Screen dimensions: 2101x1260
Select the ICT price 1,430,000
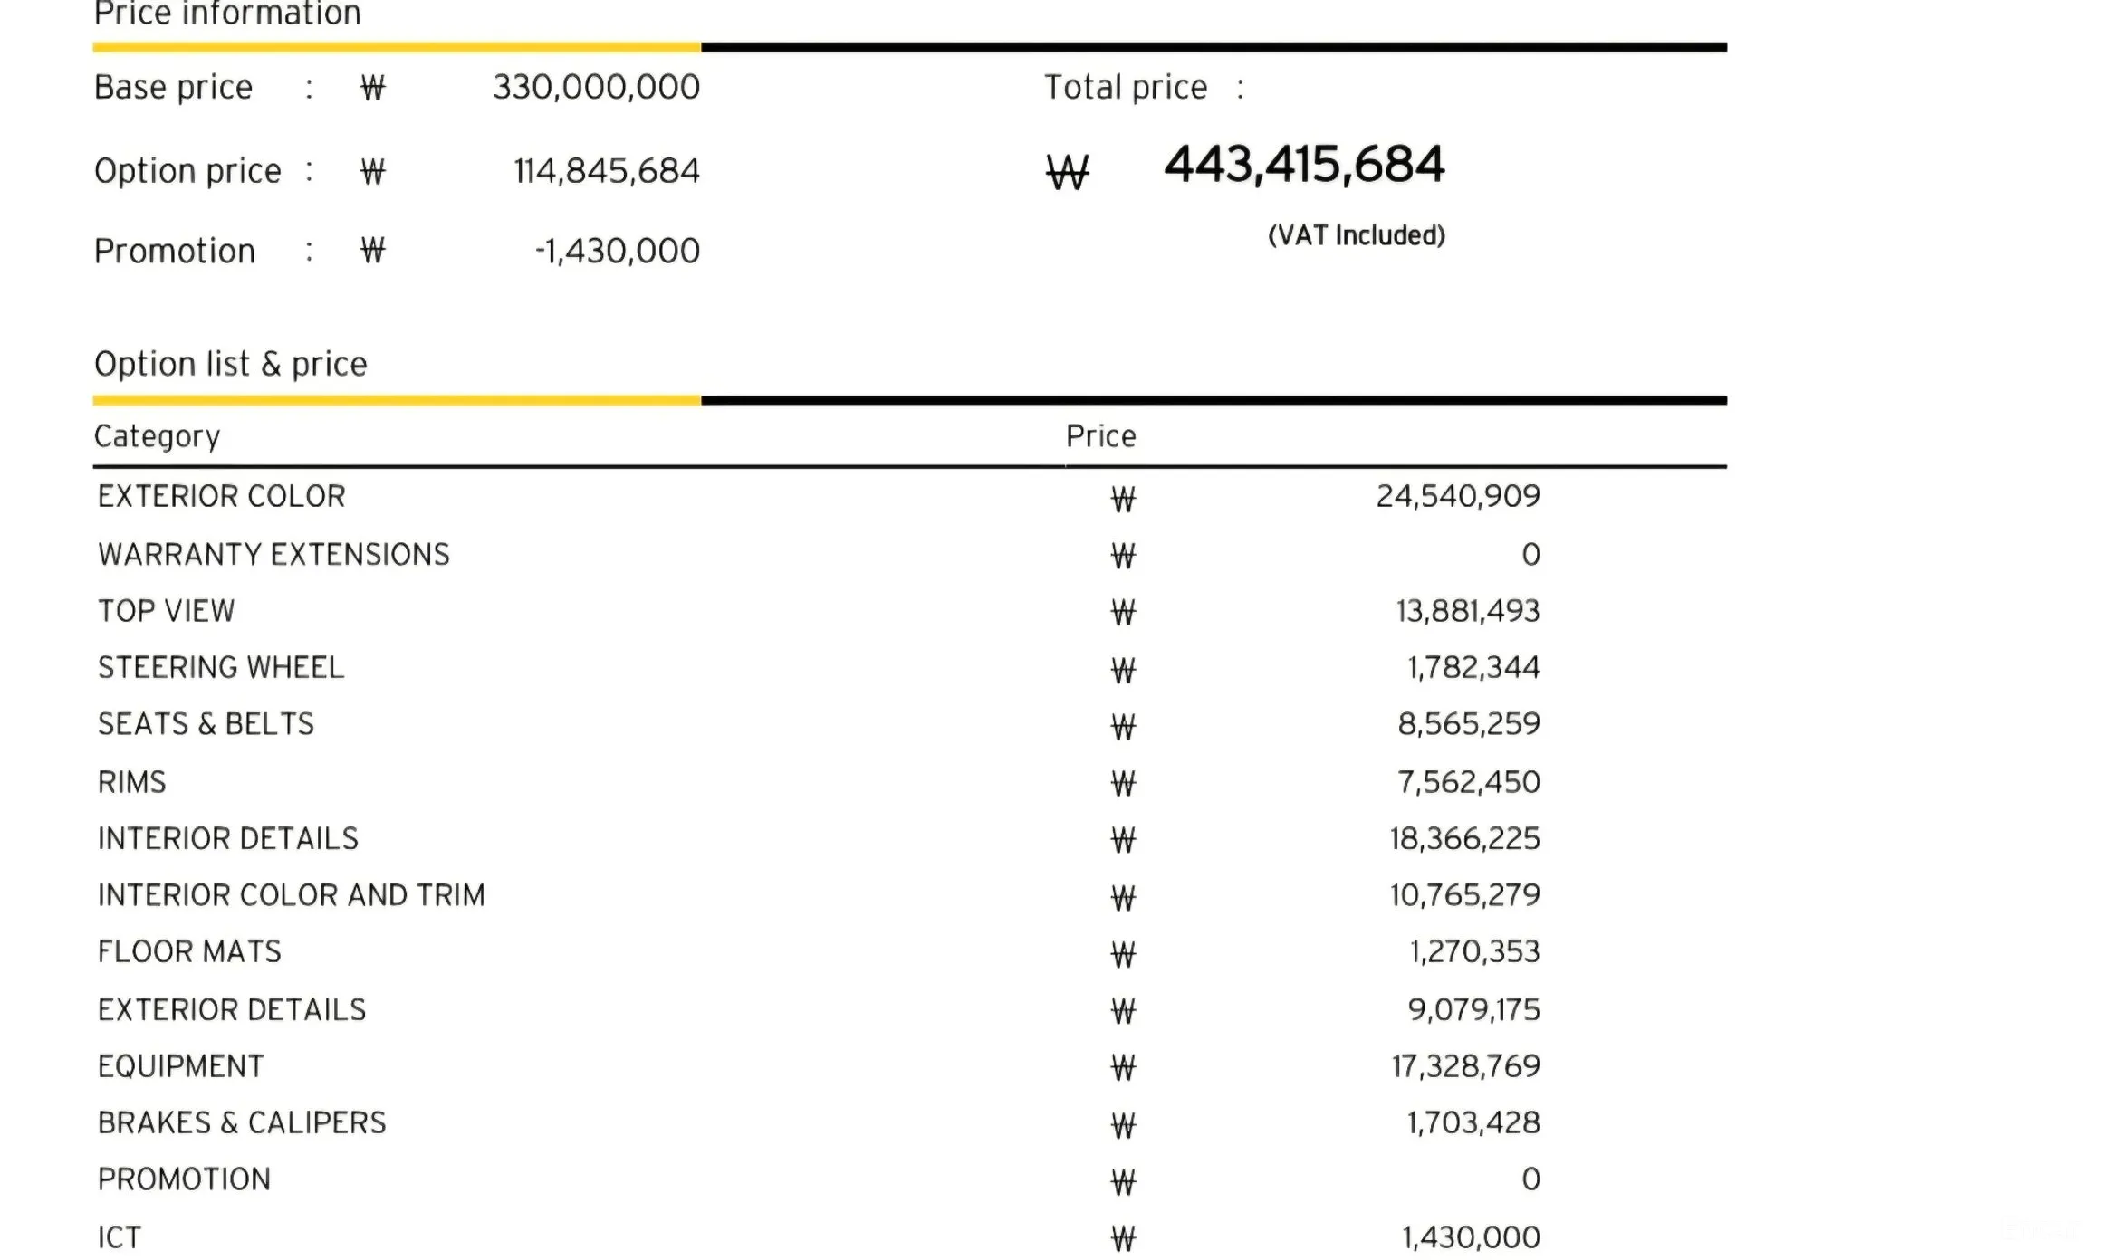[1472, 1237]
